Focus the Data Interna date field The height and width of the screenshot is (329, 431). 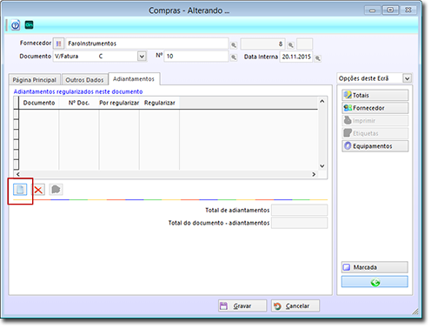click(296, 57)
